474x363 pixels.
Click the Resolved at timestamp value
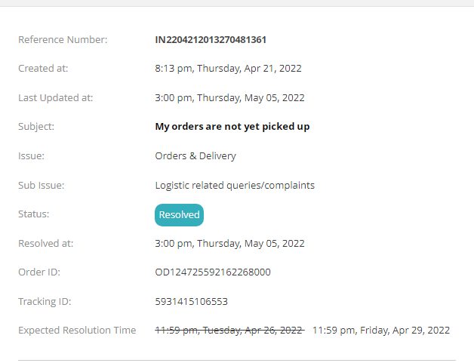click(229, 244)
